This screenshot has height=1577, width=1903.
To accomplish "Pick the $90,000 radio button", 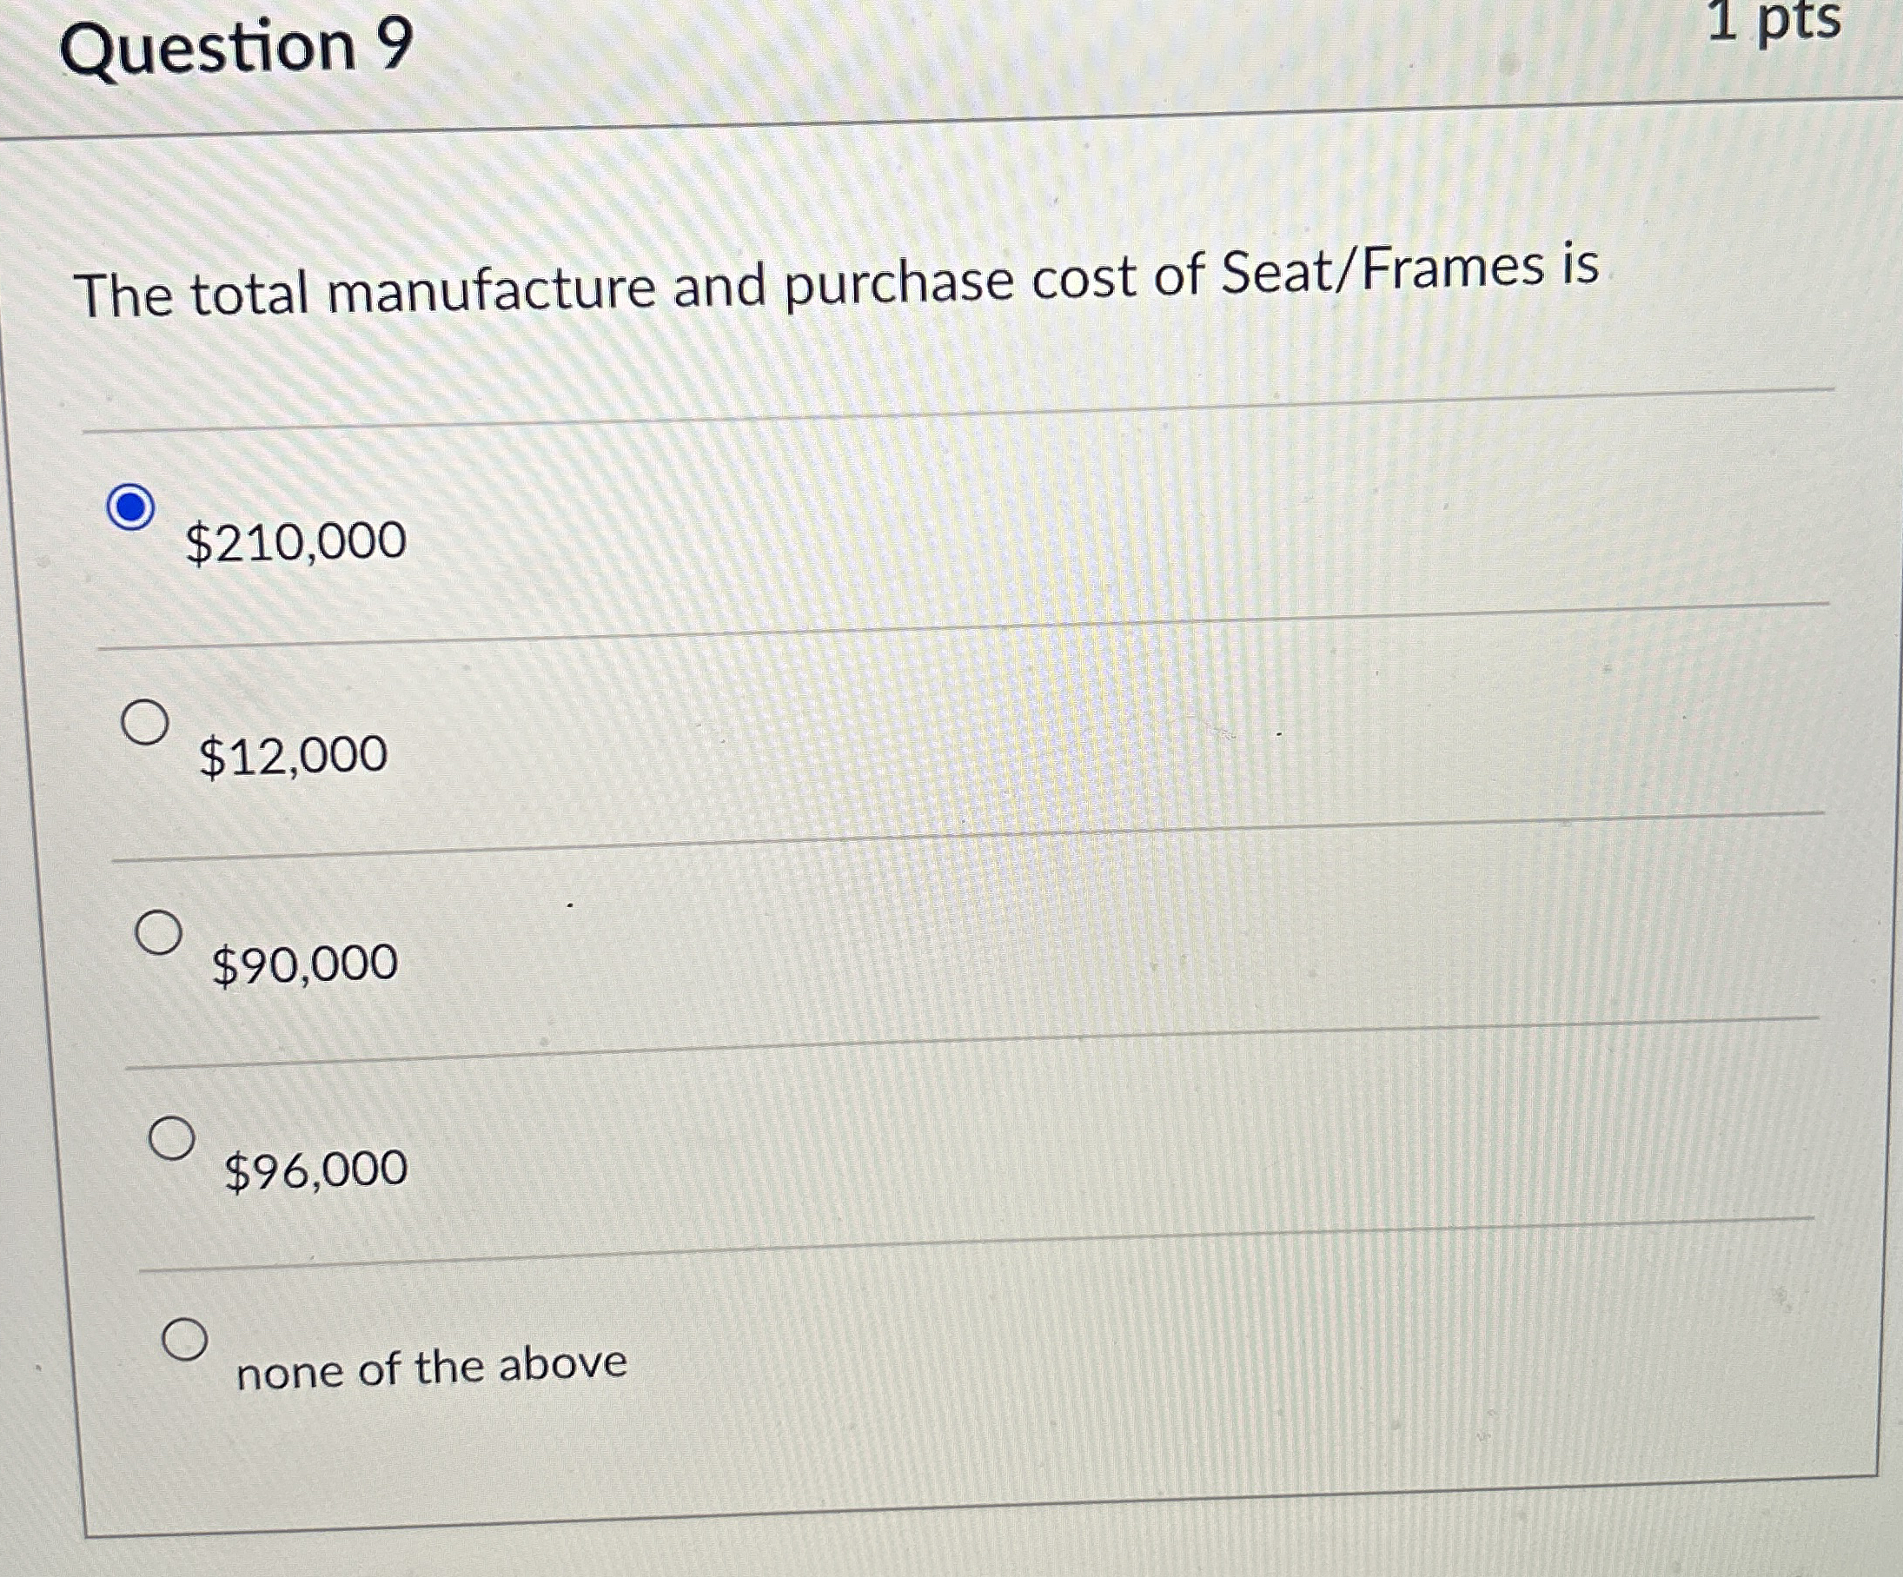I will point(160,931).
